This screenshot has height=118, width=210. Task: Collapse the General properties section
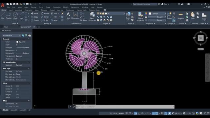(x=29, y=39)
